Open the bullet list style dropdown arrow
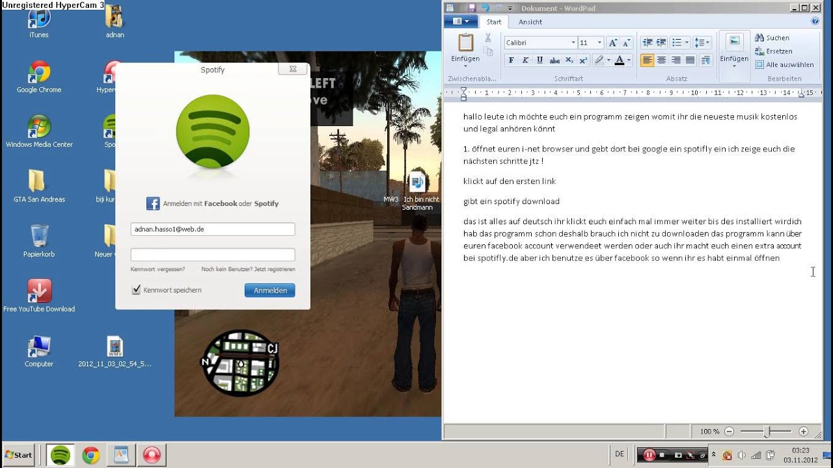 687,43
